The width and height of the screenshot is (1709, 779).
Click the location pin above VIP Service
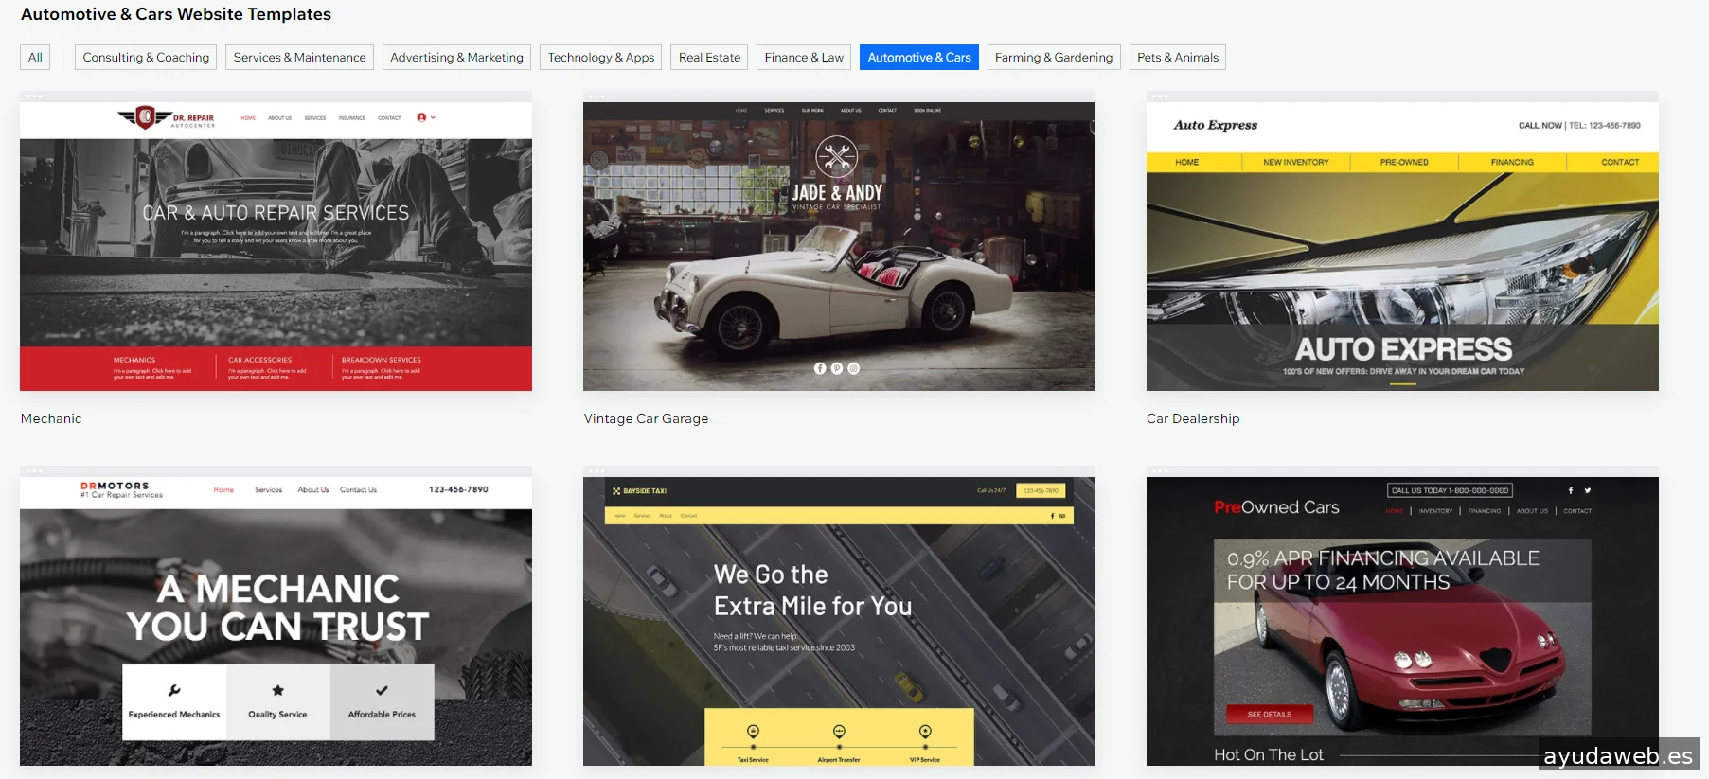[925, 732]
